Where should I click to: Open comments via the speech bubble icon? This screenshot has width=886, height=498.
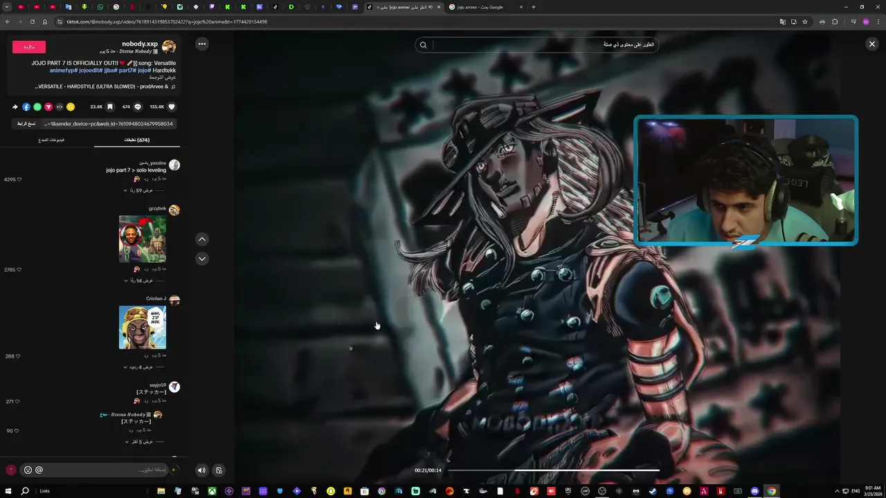click(137, 107)
